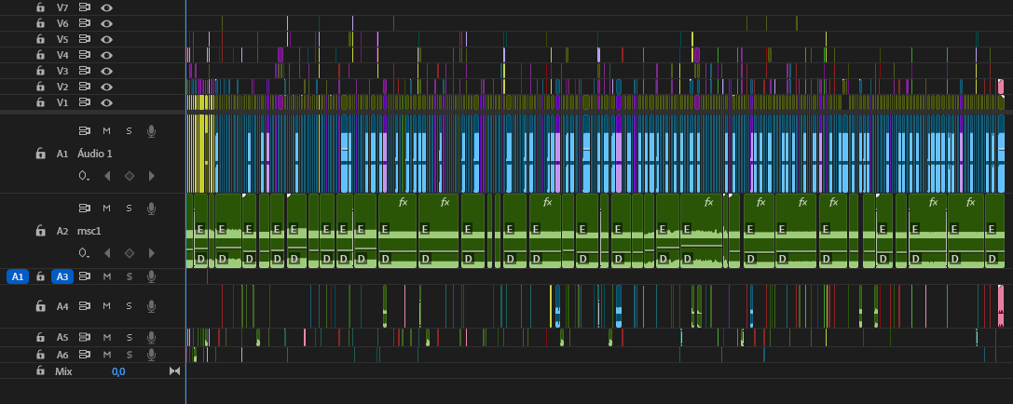The height and width of the screenshot is (404, 1013).
Task: Toggle V4 track visibility eye
Action: pyautogui.click(x=106, y=55)
